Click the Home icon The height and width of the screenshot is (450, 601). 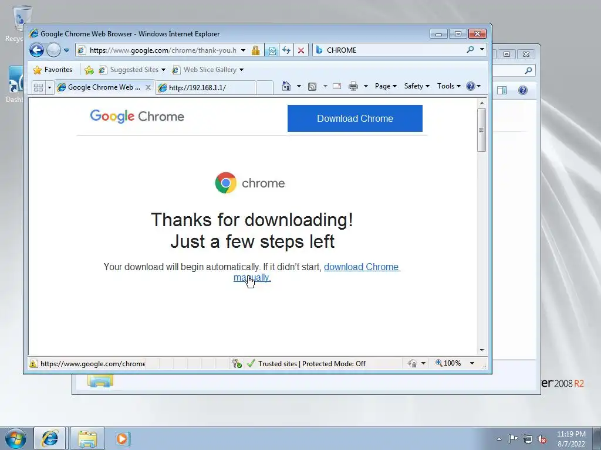(x=286, y=86)
